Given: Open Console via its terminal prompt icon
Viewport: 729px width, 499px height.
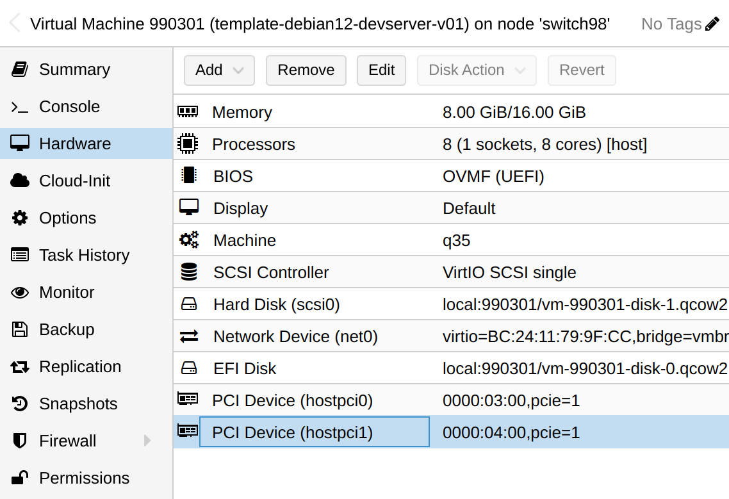Looking at the screenshot, I should pos(19,107).
